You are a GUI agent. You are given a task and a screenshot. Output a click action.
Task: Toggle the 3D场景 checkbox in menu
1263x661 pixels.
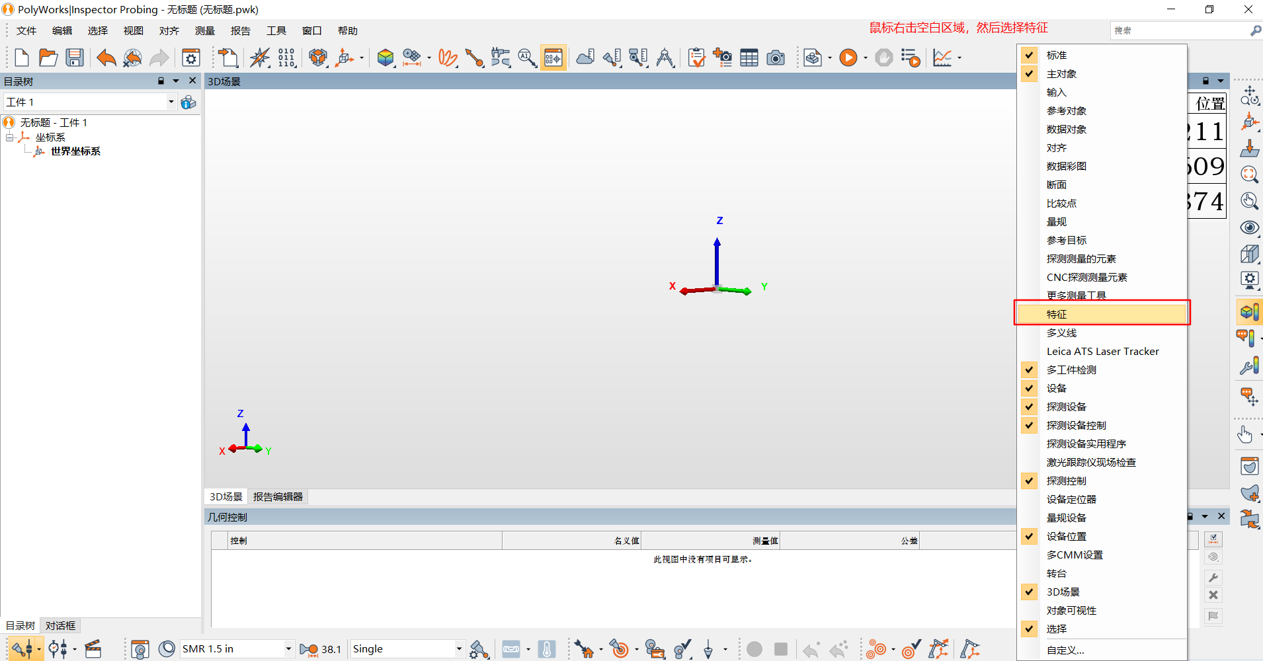1030,592
